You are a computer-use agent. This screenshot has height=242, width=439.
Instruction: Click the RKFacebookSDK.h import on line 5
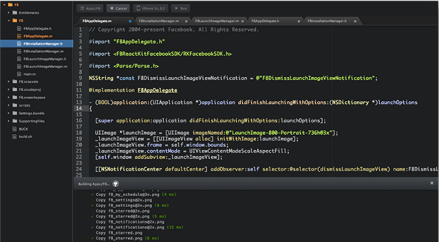click(x=172, y=54)
